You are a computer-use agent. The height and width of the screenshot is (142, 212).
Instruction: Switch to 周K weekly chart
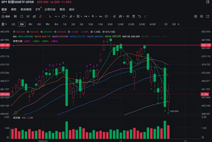pos(30,24)
